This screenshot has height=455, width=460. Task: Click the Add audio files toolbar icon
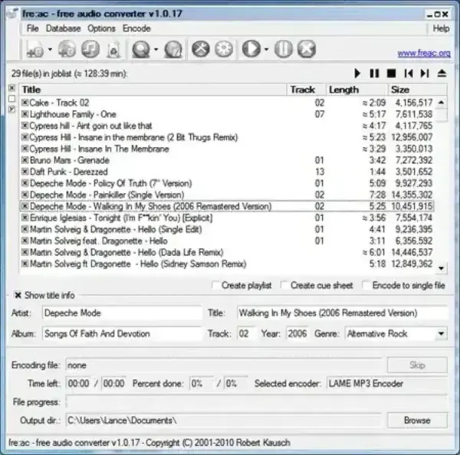35,49
